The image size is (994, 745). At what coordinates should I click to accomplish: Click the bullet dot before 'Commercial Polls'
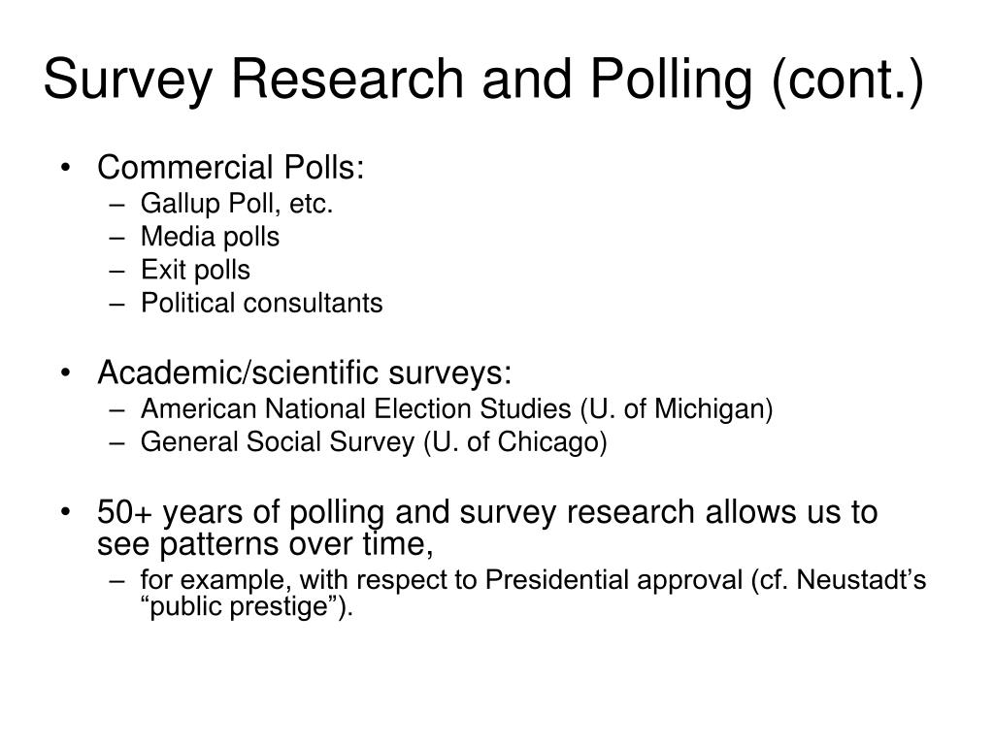65,169
